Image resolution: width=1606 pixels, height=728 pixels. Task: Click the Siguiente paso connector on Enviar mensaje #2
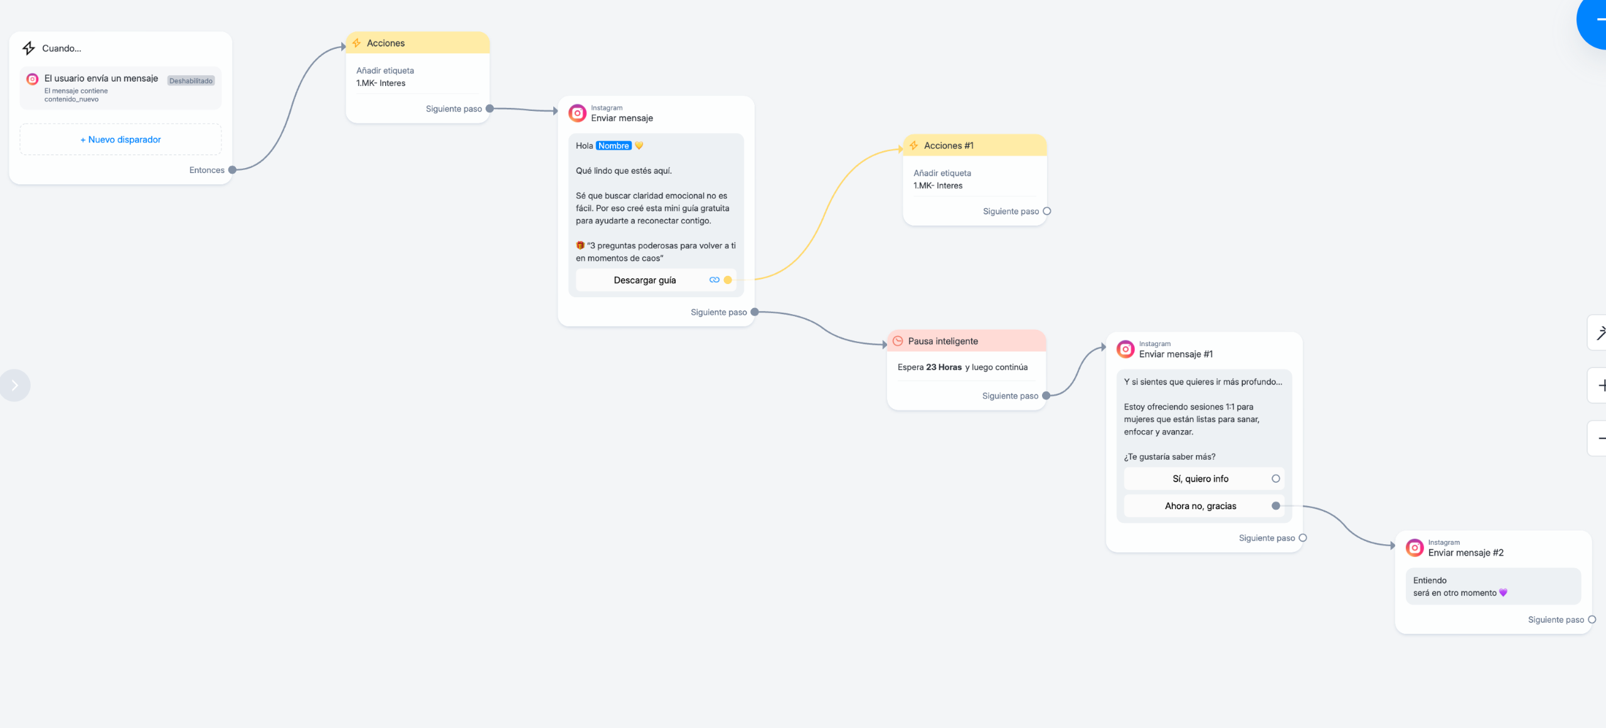(1592, 620)
